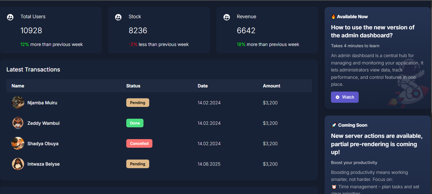The height and width of the screenshot is (194, 432).
Task: Click the alarm clock icon near Time management
Action: [x=334, y=187]
